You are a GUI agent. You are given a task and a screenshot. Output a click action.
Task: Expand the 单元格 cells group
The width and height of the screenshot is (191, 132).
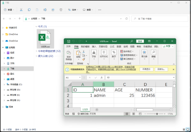tap(144, 55)
